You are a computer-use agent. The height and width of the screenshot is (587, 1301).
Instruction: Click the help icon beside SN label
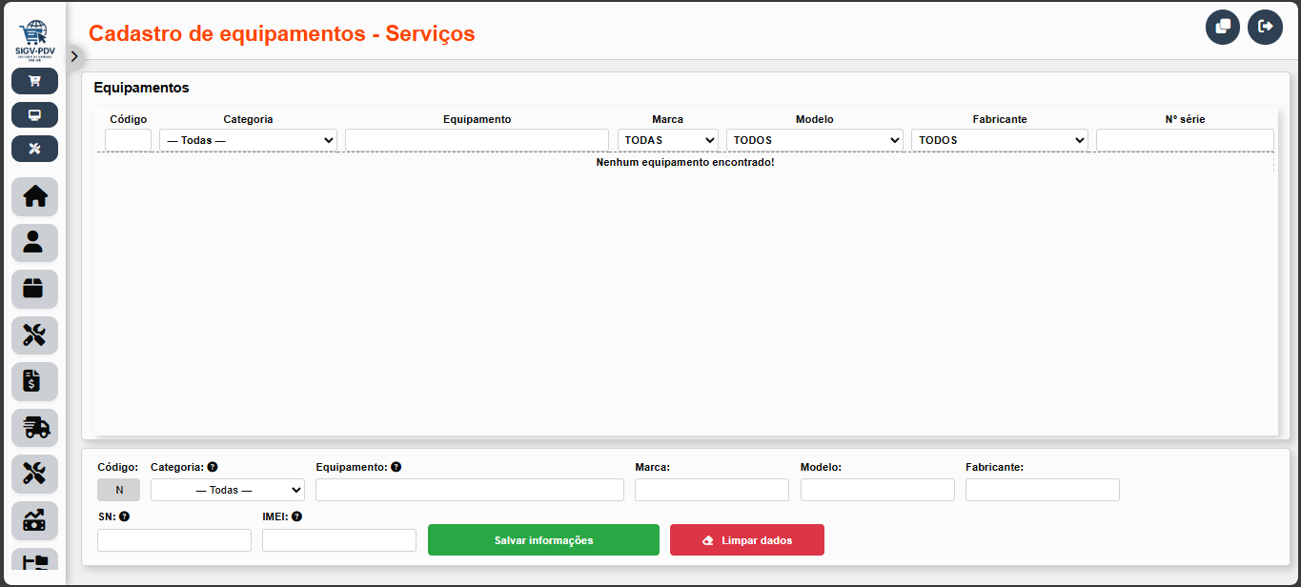[x=124, y=516]
